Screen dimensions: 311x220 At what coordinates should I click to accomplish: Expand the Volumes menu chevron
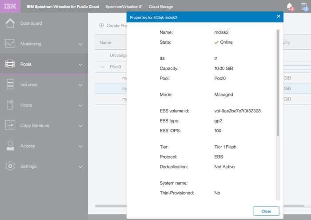(80, 85)
